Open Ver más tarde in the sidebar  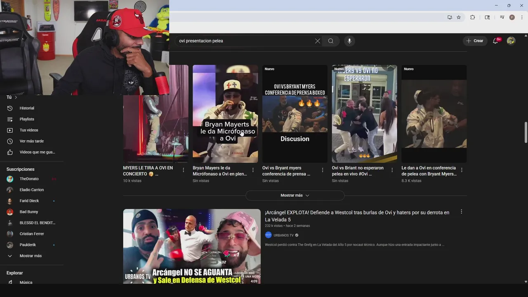point(32,141)
